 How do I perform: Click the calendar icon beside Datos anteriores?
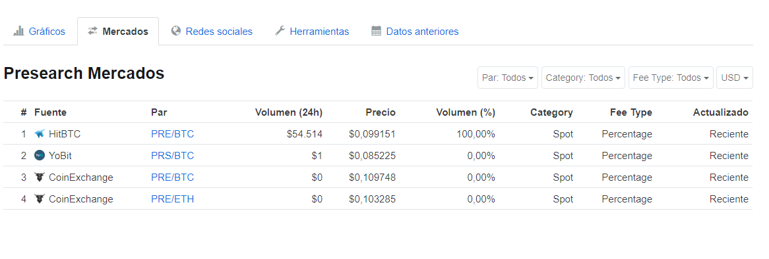click(376, 31)
